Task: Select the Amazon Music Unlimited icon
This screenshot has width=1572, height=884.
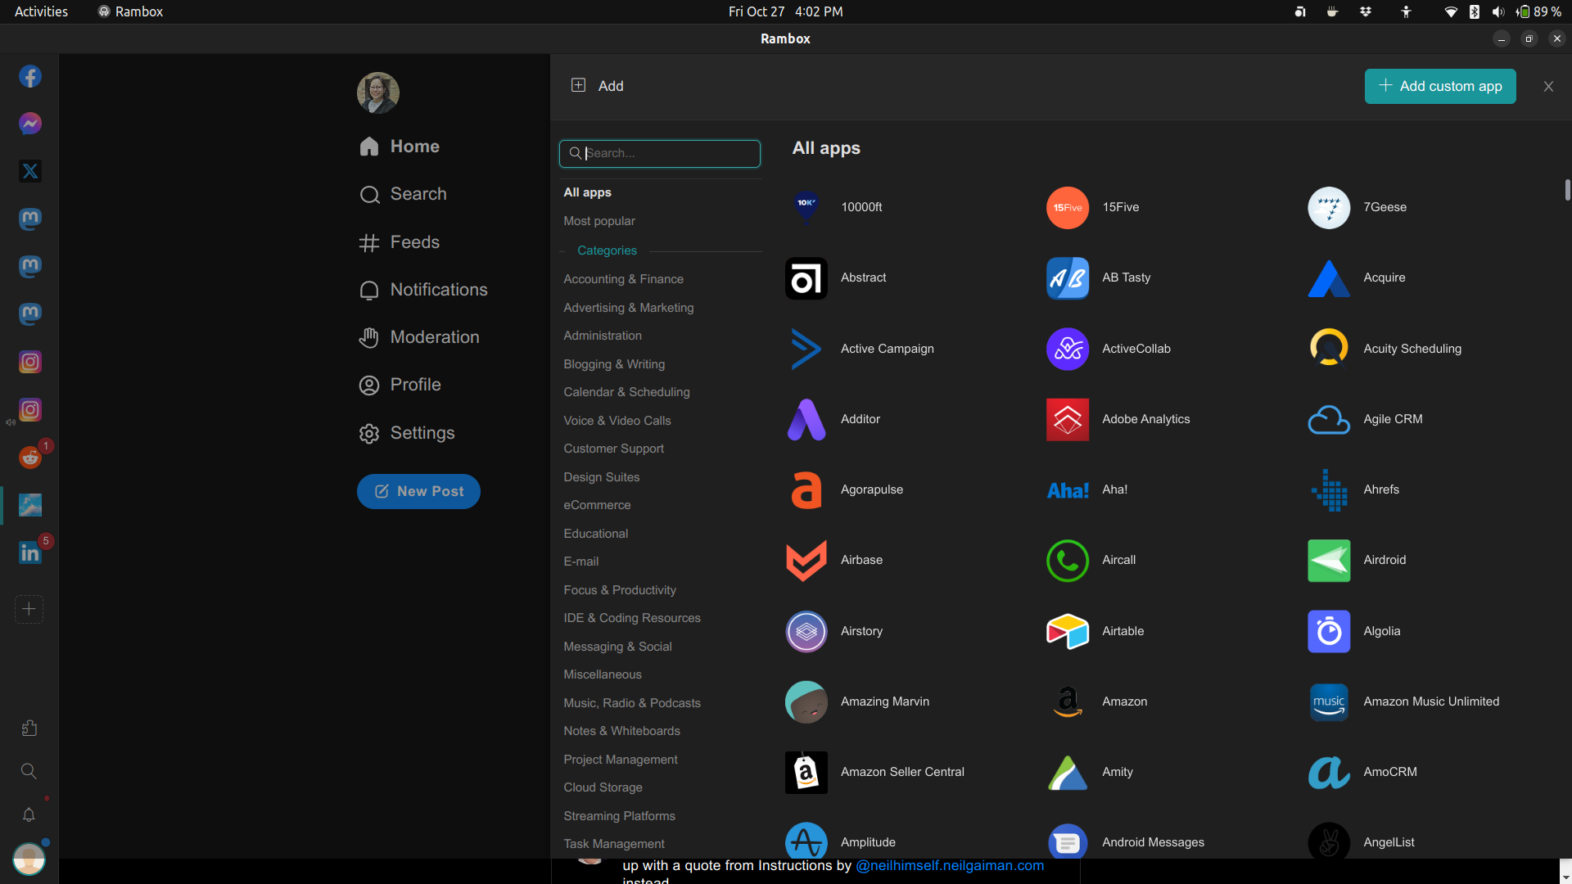Action: [x=1329, y=701]
